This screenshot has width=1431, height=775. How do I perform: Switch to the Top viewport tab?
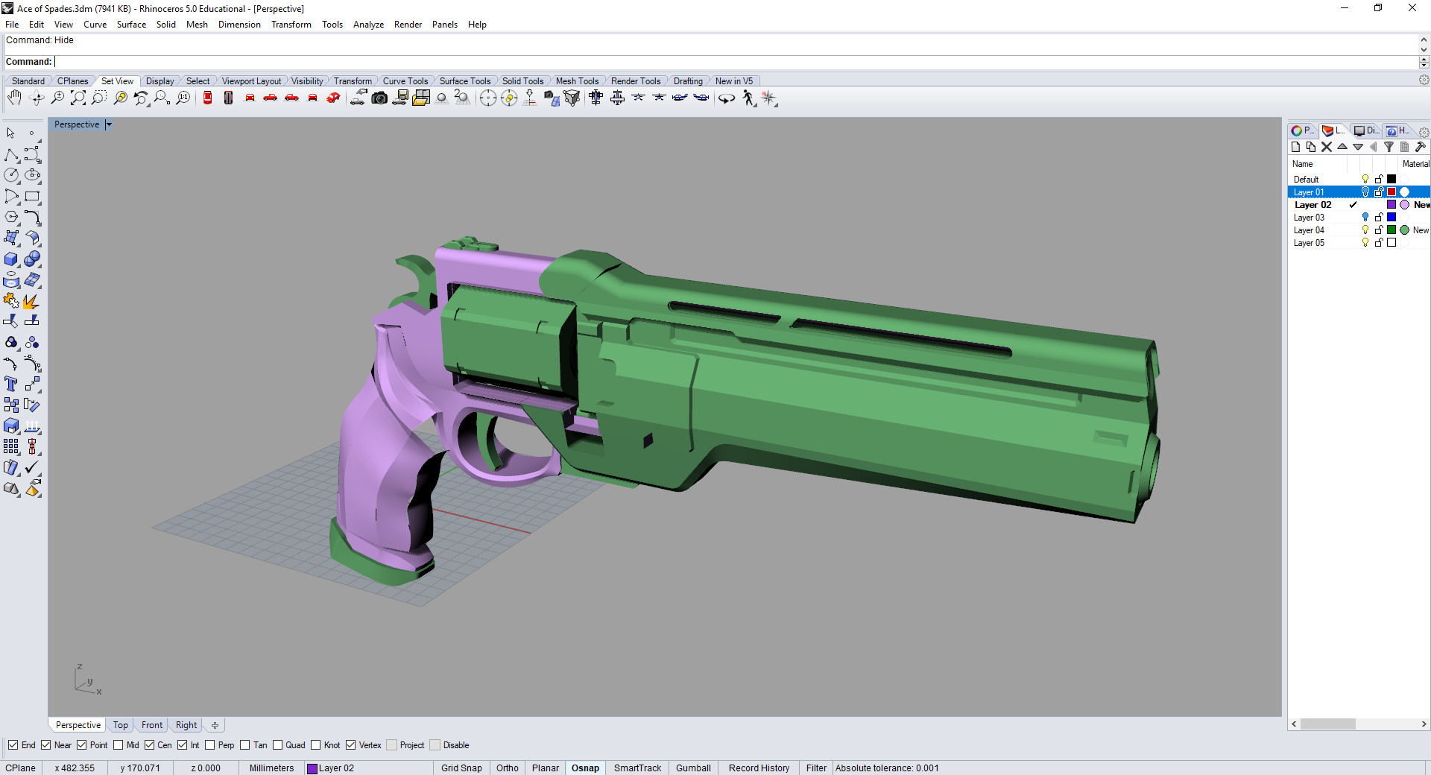click(x=121, y=725)
